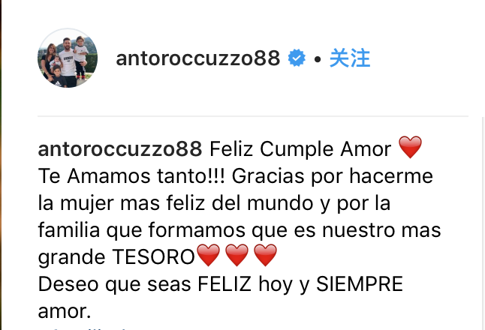Click the blue verified badge icon
The image size is (485, 330).
click(297, 58)
